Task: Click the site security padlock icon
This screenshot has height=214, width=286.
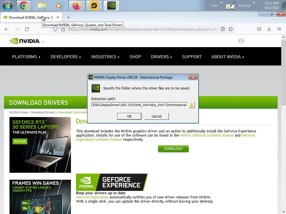Action: 63,29
